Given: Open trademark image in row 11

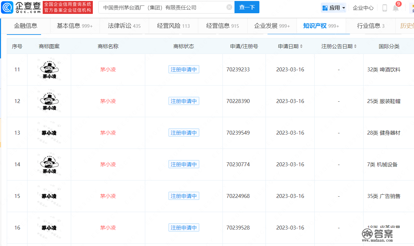Looking at the screenshot, I should [x=49, y=69].
